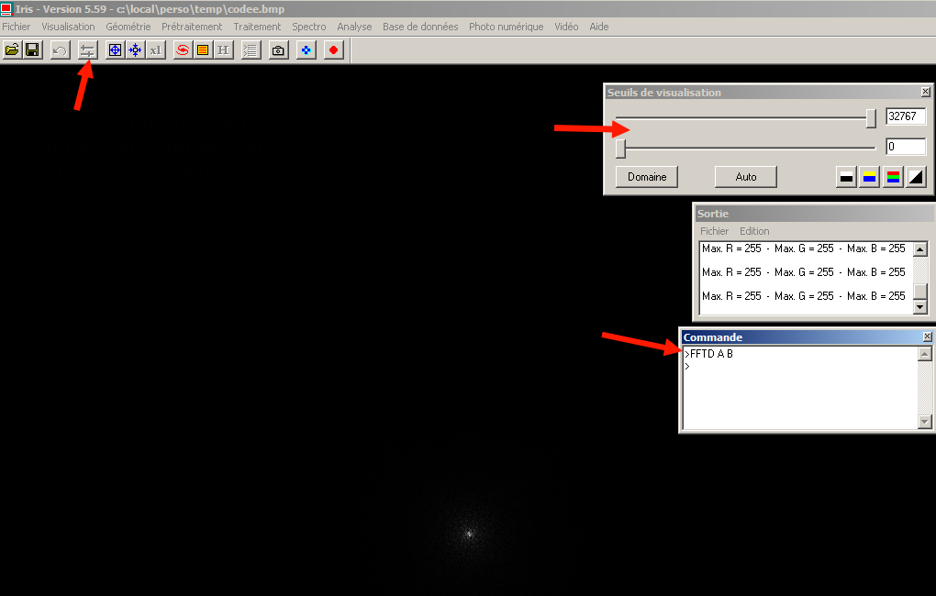Open the Traitement menu
Image resolution: width=936 pixels, height=596 pixels.
tap(257, 27)
